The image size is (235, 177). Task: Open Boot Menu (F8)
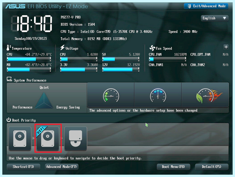pos(174,167)
